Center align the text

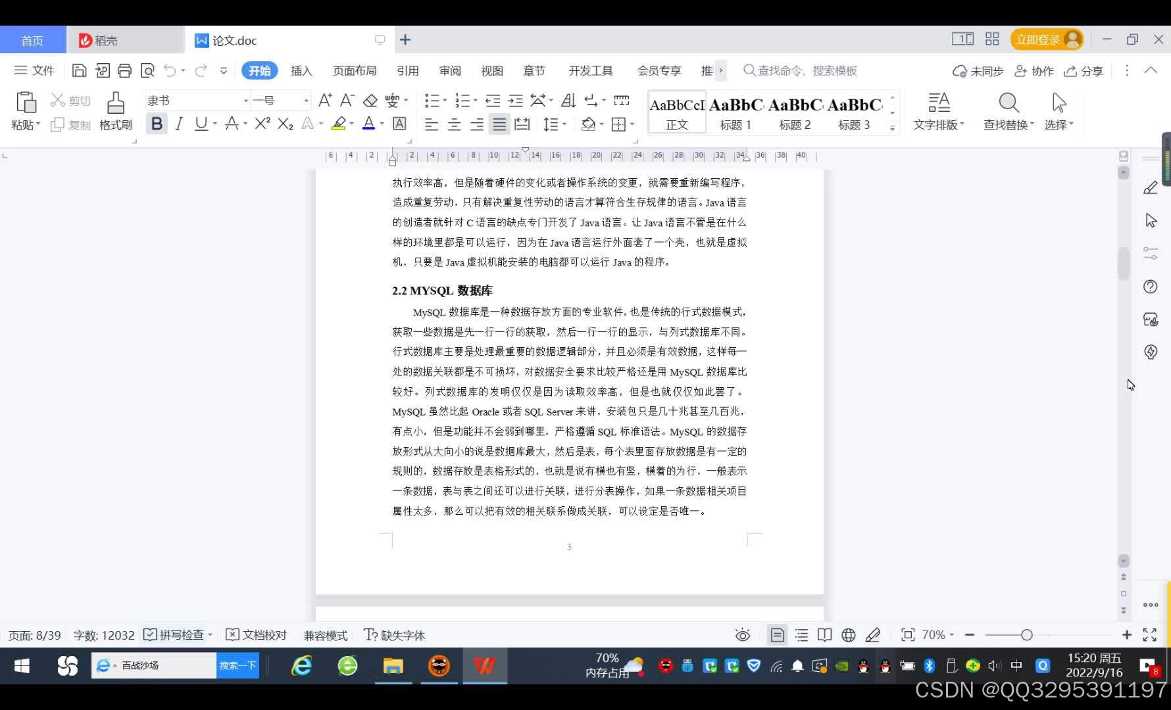[x=454, y=124]
